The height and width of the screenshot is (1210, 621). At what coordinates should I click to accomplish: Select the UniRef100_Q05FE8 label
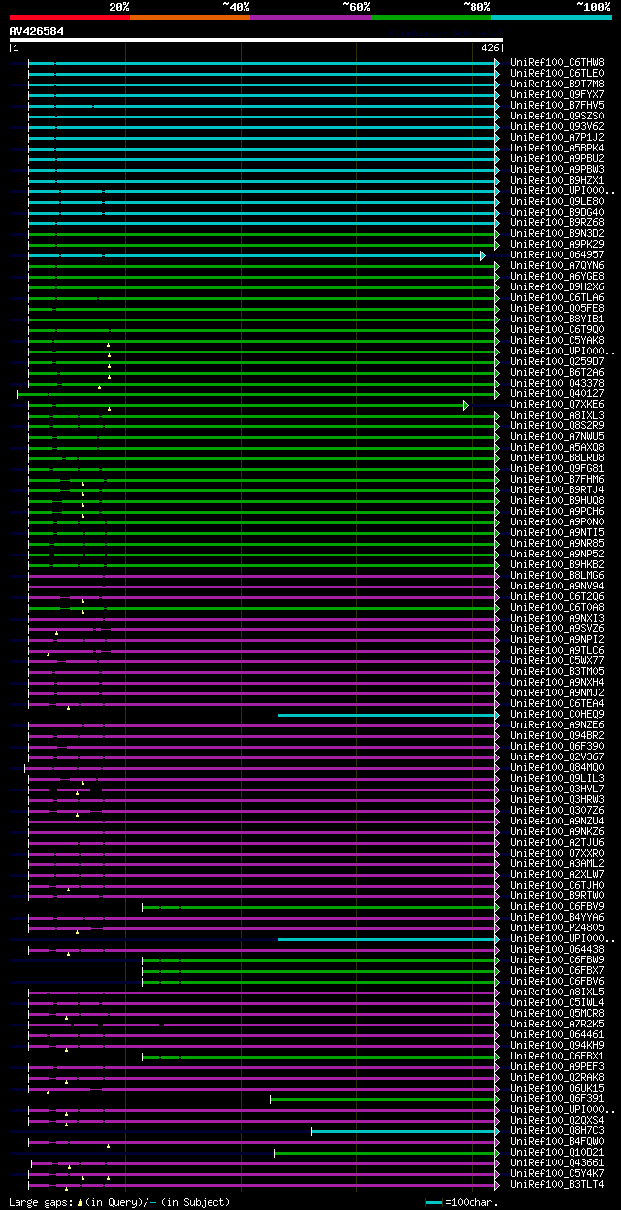click(557, 309)
